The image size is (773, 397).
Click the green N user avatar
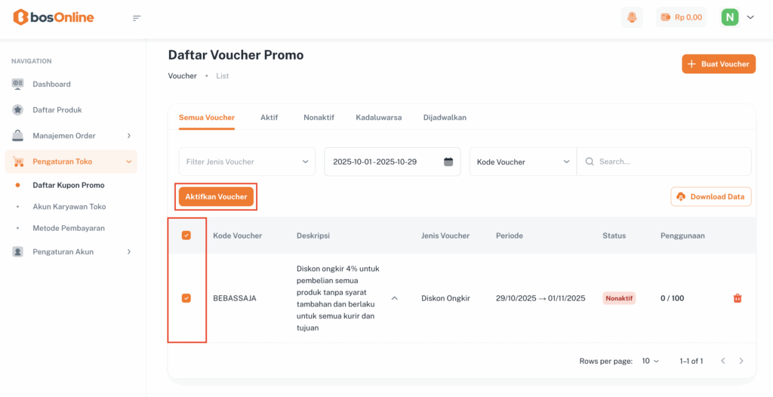tap(729, 17)
